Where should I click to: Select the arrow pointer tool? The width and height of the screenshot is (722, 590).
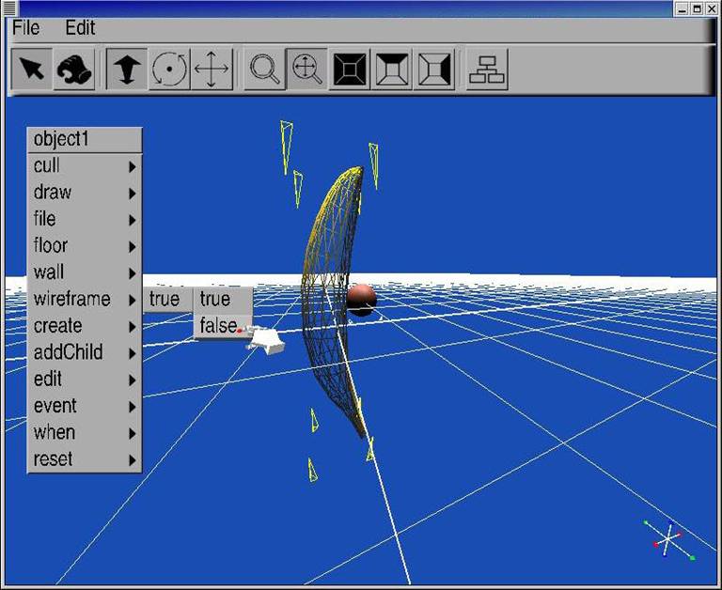[x=31, y=69]
